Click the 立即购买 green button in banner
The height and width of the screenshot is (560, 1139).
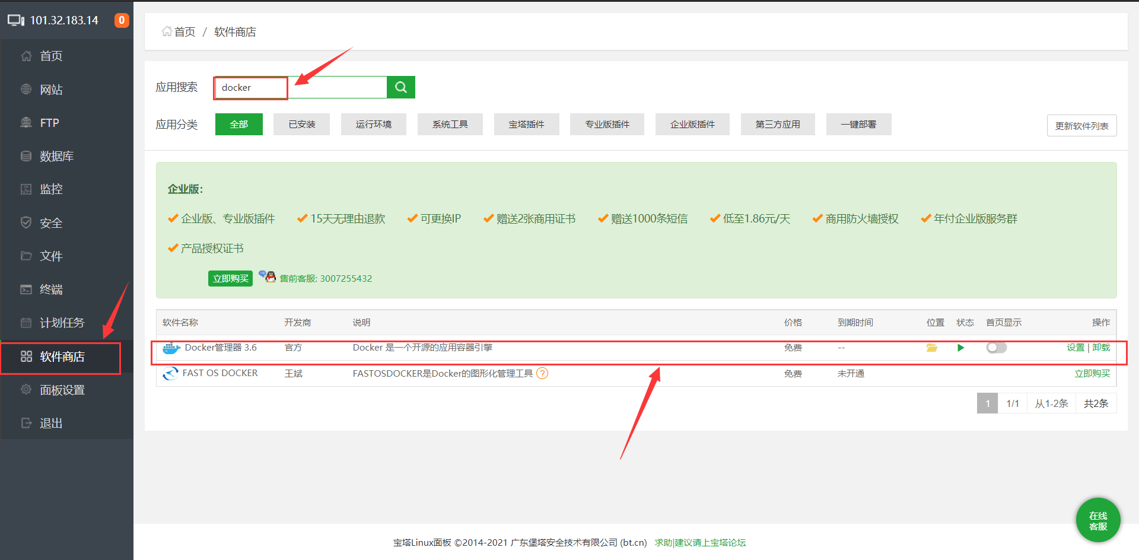click(230, 278)
